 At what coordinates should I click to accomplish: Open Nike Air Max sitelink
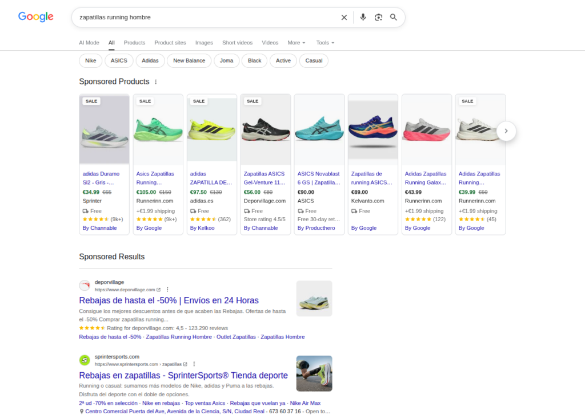[305, 403]
